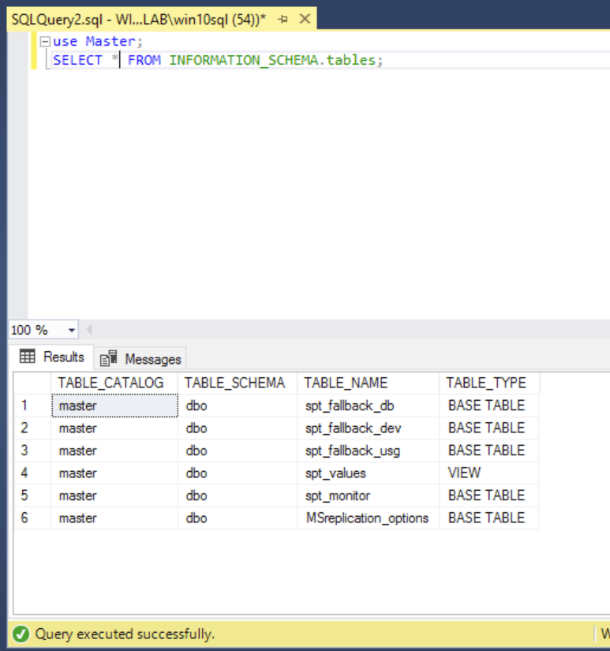Image resolution: width=610 pixels, height=651 pixels.
Task: Select the VIEW cell for spt_values
Action: click(464, 473)
